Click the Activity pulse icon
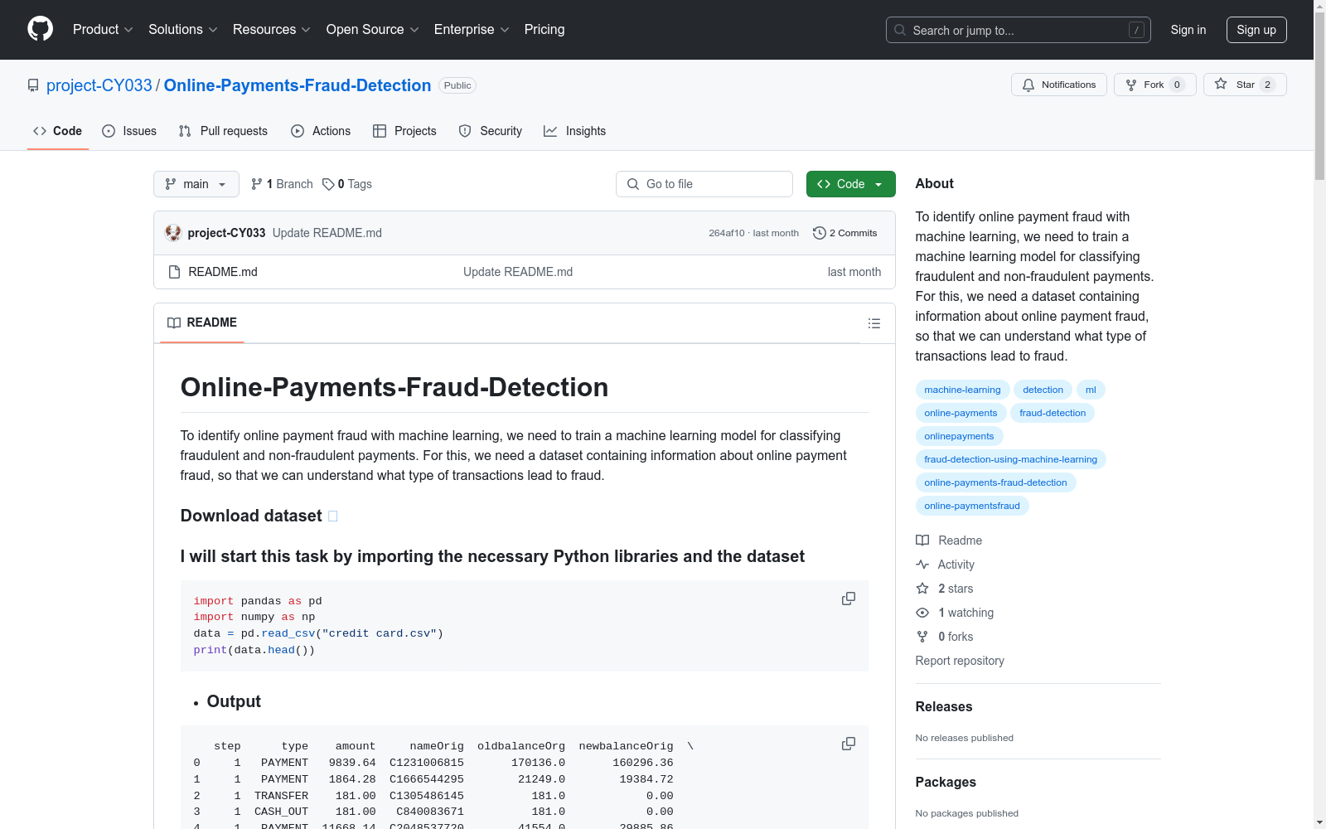Screen dimensions: 1326x829 (x=922, y=565)
